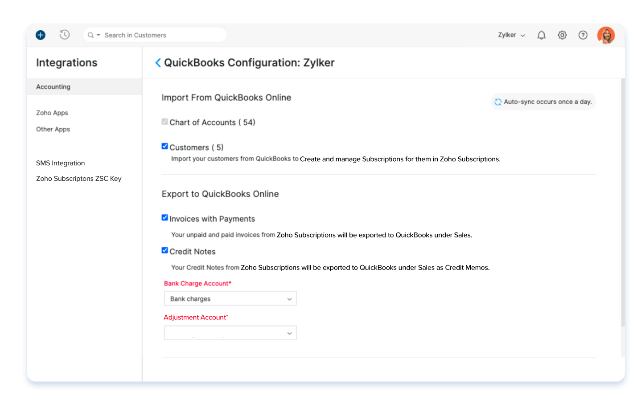Click the auto-sync refresh icon
This screenshot has width=641, height=408.
pos(498,102)
